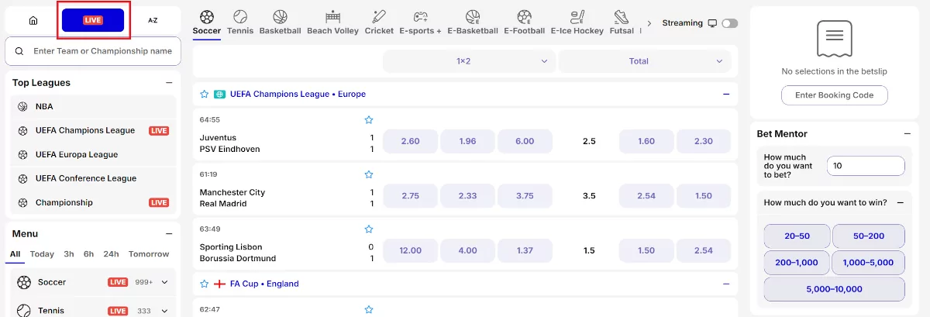Switch to the A-Z tab
Screen dimensions: 930x317
[153, 20]
